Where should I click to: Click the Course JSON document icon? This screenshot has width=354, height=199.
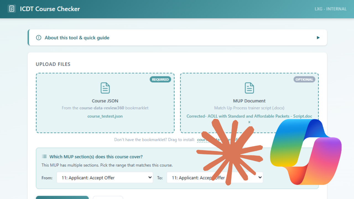[x=105, y=88]
